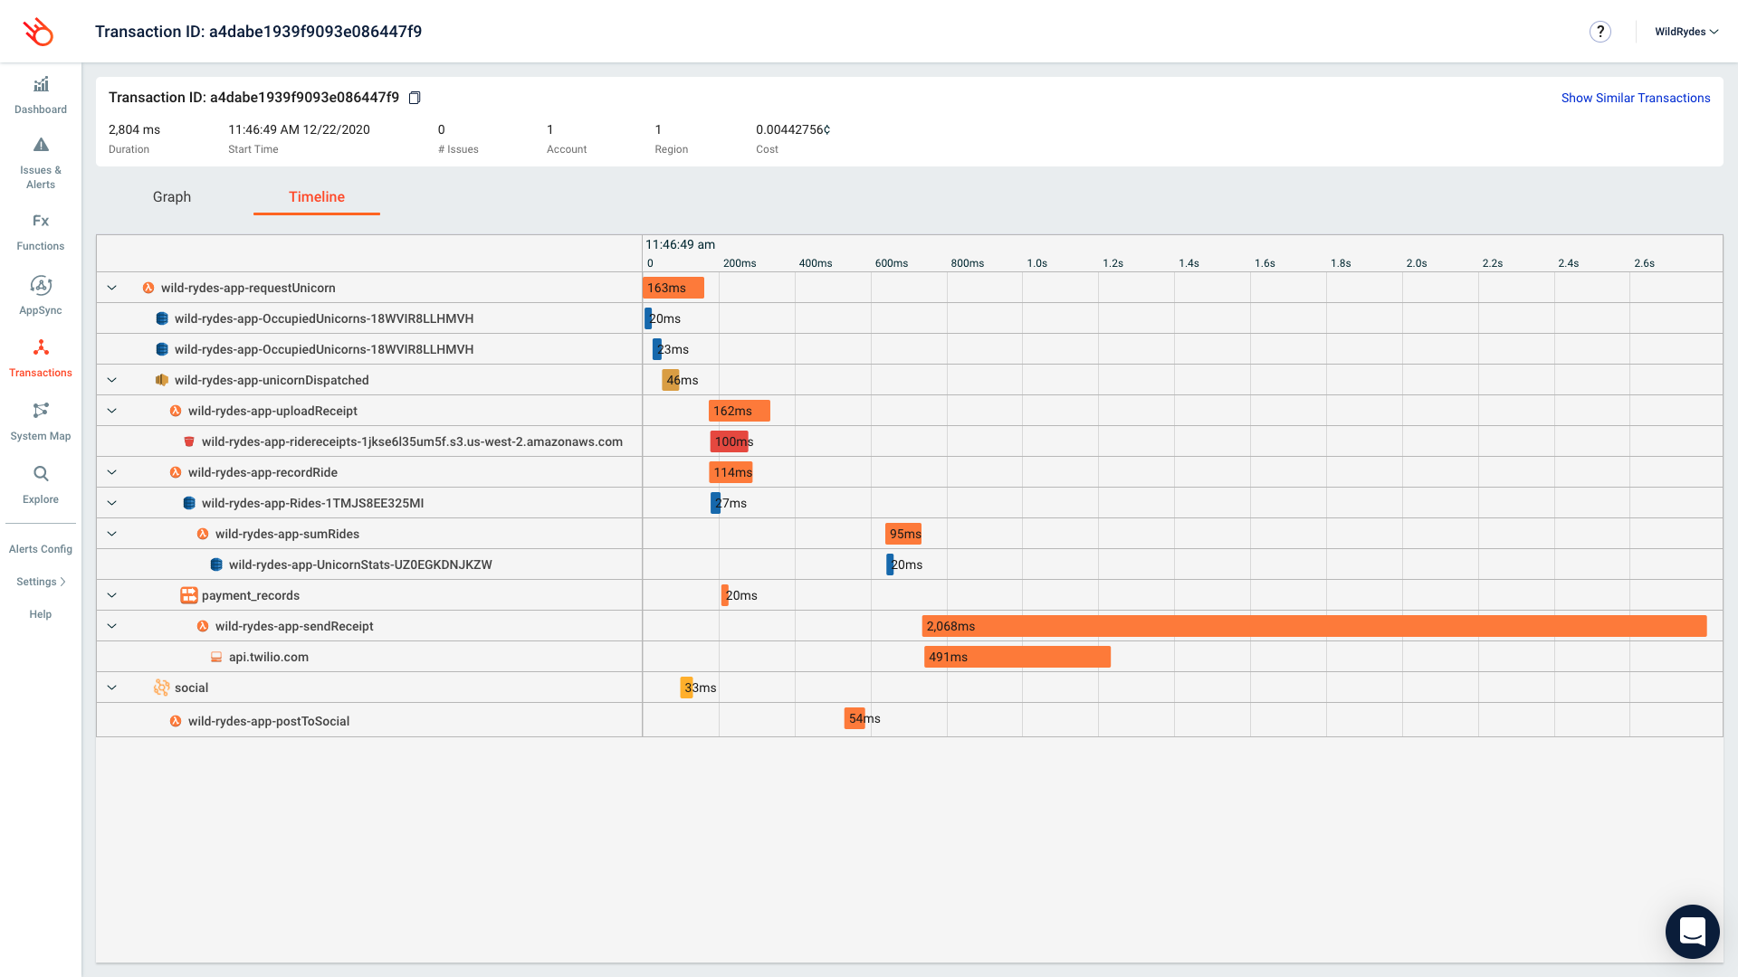Click the 11:46:49 AM 12/22/2020 start time
Image resolution: width=1738 pixels, height=977 pixels.
pyautogui.click(x=299, y=129)
